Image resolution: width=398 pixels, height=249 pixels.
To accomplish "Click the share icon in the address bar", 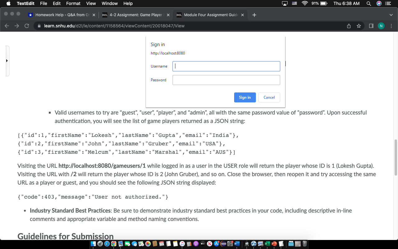I will (349, 26).
